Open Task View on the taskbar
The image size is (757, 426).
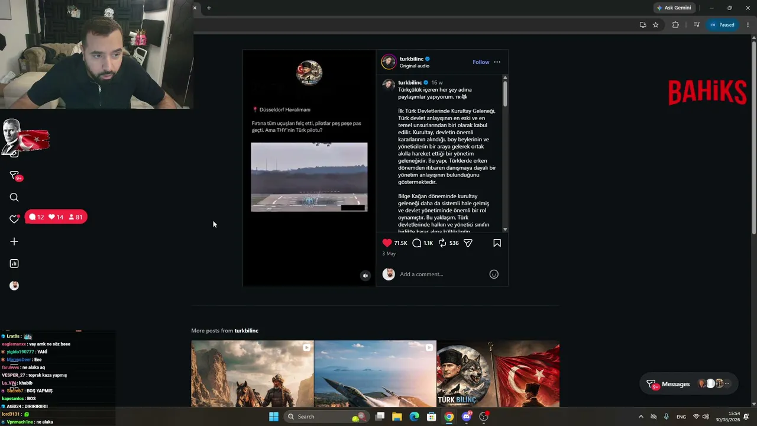tap(380, 417)
